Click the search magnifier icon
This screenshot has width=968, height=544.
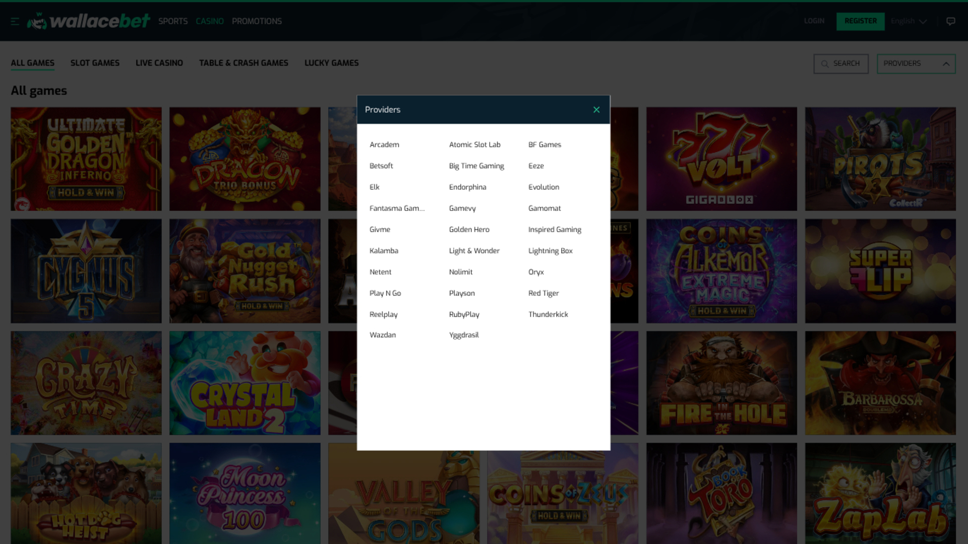(825, 63)
